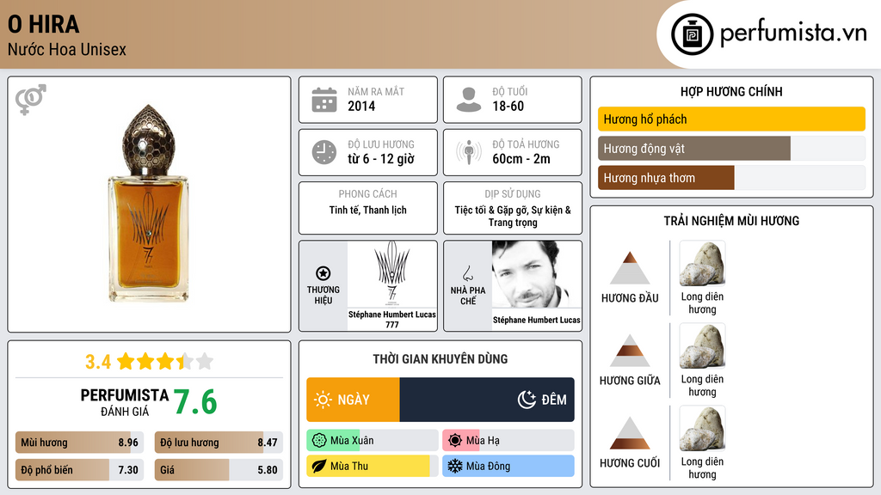Click the Perfumista score 7.6

pos(195,402)
